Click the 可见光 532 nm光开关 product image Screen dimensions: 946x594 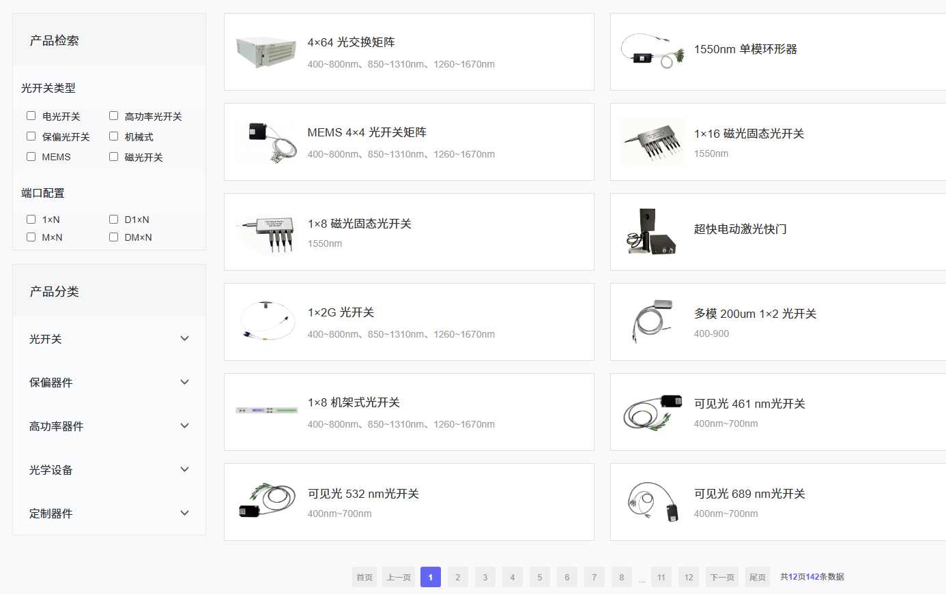[x=266, y=501]
